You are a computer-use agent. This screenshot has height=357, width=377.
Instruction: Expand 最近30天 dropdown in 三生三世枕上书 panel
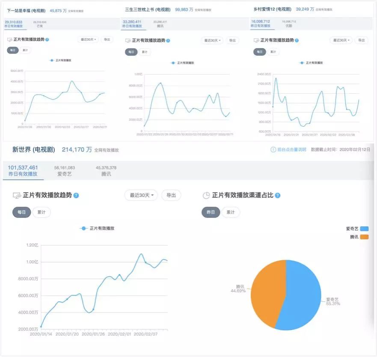pyautogui.click(x=212, y=40)
